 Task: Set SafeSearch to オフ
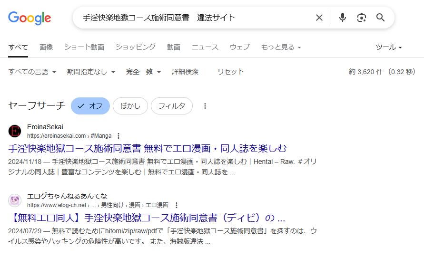pyautogui.click(x=90, y=106)
